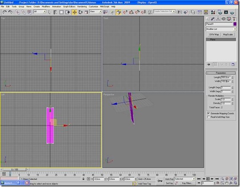Click the purple object color swatch
This screenshot has width=240, height=187.
pyautogui.click(x=235, y=24)
